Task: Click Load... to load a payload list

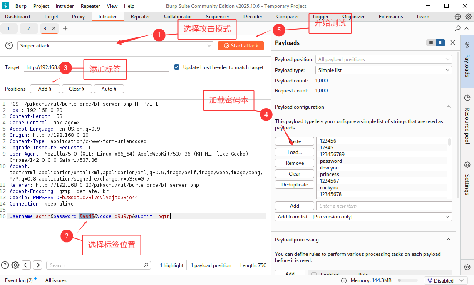Action: (x=295, y=152)
